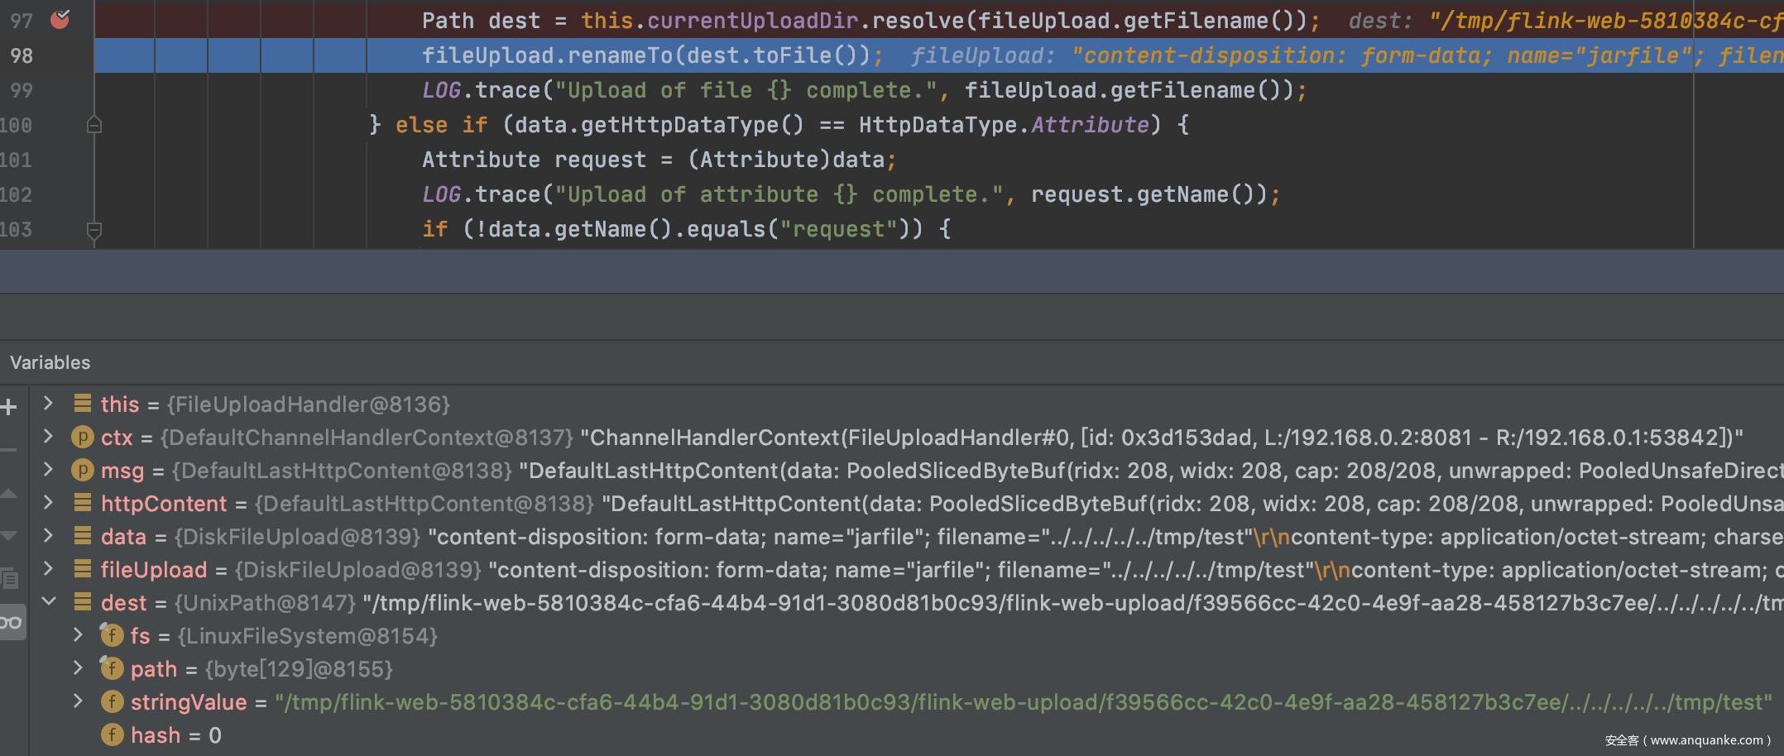The width and height of the screenshot is (1784, 756).
Task: Toggle Show Watches glasses button
Action: [11, 622]
